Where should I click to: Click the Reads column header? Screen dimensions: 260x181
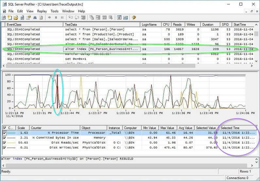coord(178,25)
